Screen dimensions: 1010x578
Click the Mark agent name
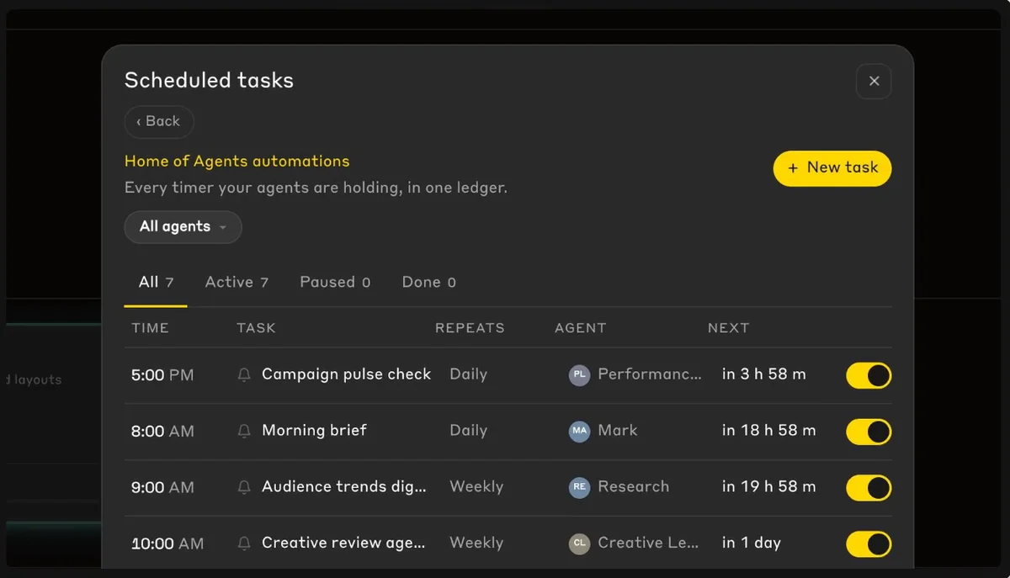pos(618,431)
